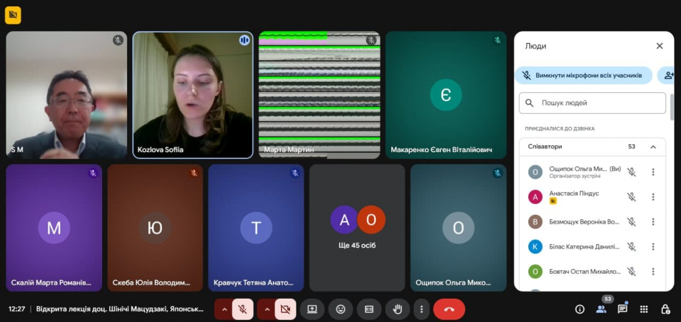Collapse the Співавтори participants section
This screenshot has width=681, height=322.
click(x=653, y=147)
